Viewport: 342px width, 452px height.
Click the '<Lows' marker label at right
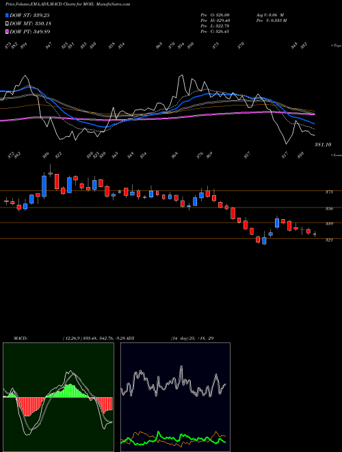click(336, 155)
